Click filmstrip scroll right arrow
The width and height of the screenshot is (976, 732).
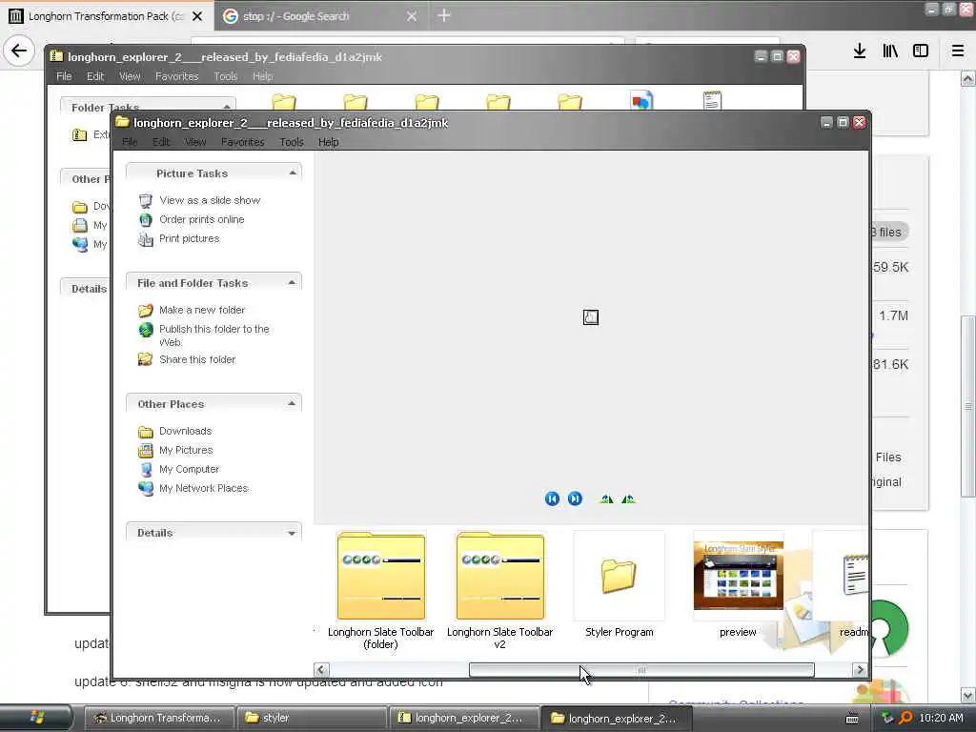(x=860, y=670)
